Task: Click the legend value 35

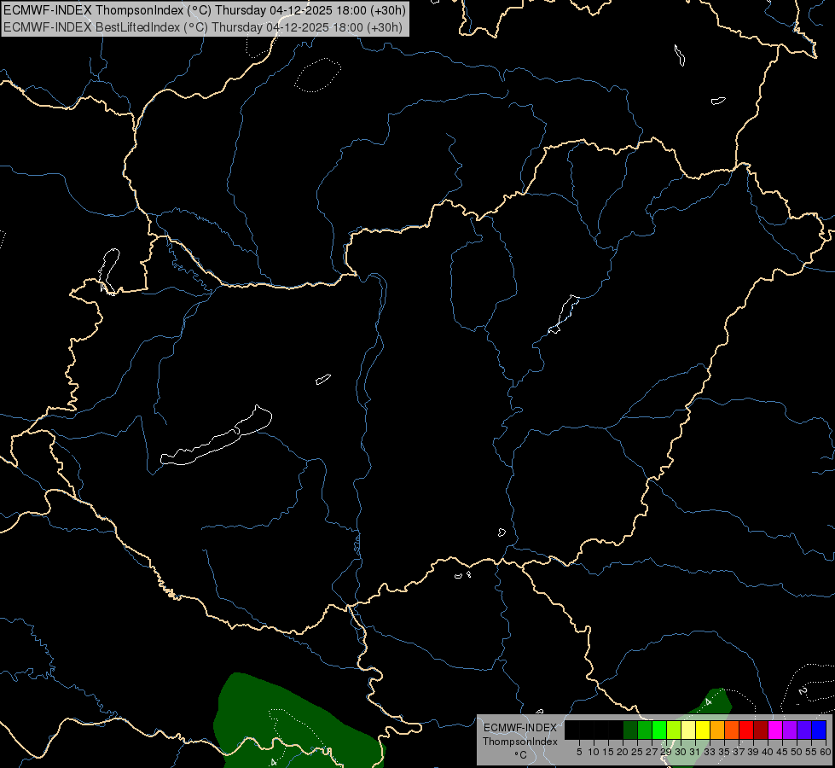Action: pyautogui.click(x=724, y=752)
